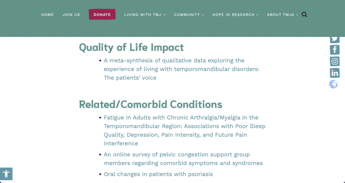Click the globe language icon

[x=333, y=84]
